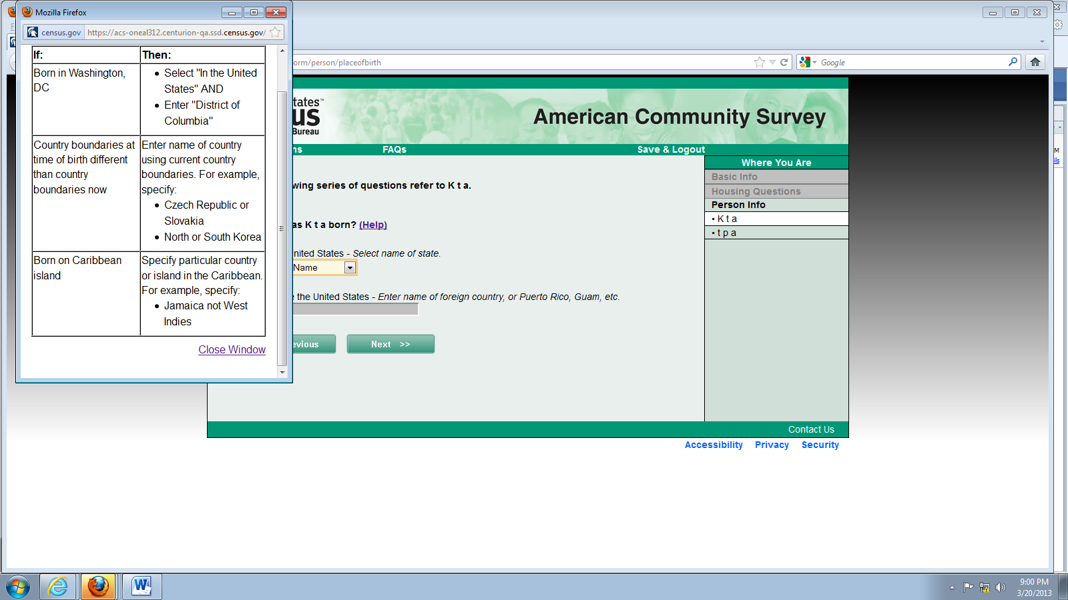Click Save & Logout in navigation bar
The height and width of the screenshot is (600, 1068).
point(671,149)
